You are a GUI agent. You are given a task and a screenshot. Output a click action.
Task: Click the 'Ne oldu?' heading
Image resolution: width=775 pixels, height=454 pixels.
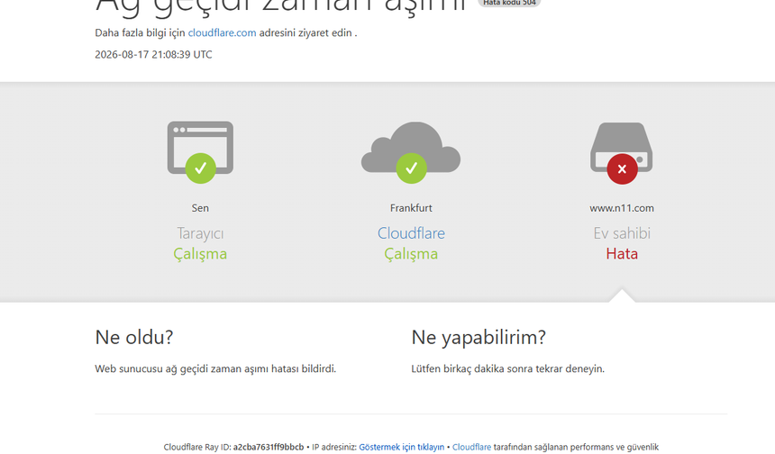(134, 338)
